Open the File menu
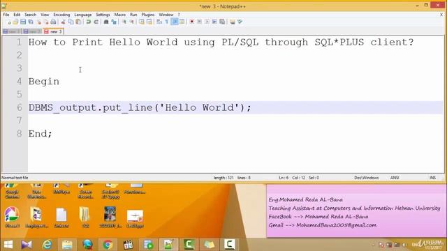This screenshot has height=251, width=447. (x=6, y=15)
